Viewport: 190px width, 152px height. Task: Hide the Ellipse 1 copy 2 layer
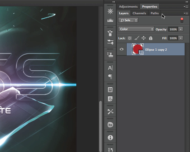pos(122,49)
